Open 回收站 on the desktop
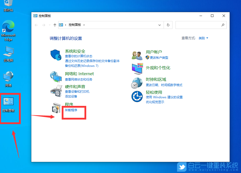This screenshot has height=173, width=241. tap(8, 5)
